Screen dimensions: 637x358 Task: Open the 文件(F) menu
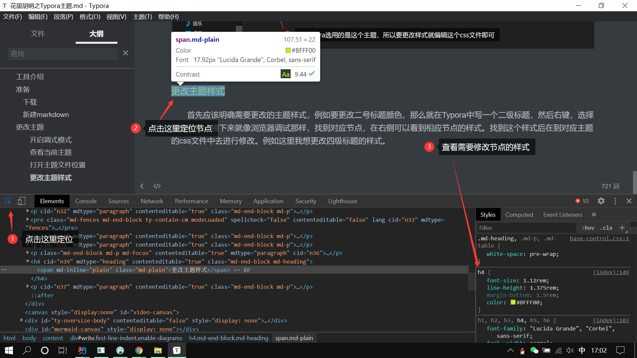pos(12,17)
